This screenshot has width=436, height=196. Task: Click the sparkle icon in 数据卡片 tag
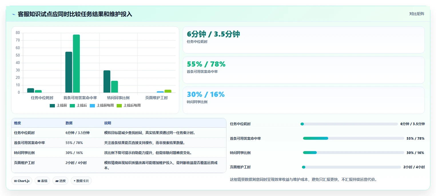[x=74, y=181]
